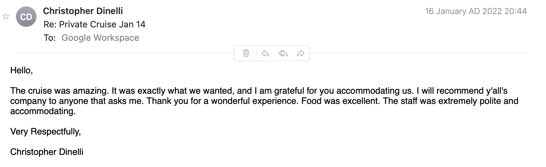
Task: Click sender name Christopher Dinelli in header
Action: click(83, 11)
